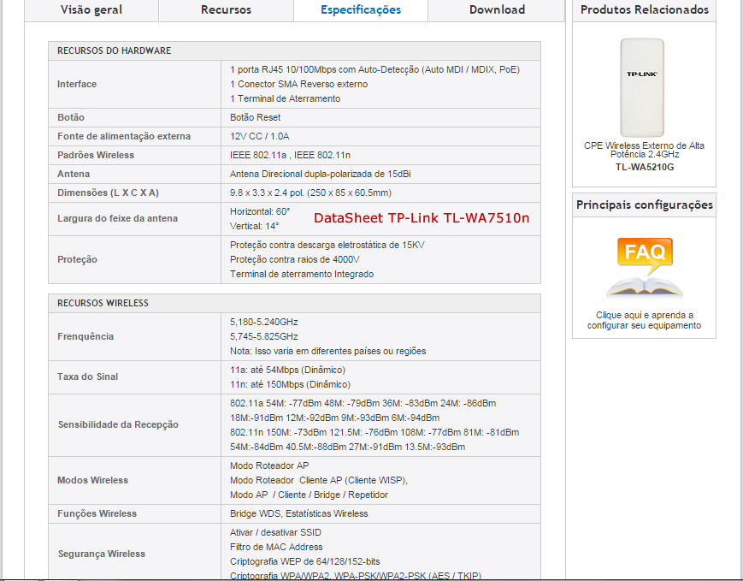This screenshot has height=581, width=743.
Task: Click '1 Conector SMA Reverso externo' line
Action: click(x=299, y=84)
